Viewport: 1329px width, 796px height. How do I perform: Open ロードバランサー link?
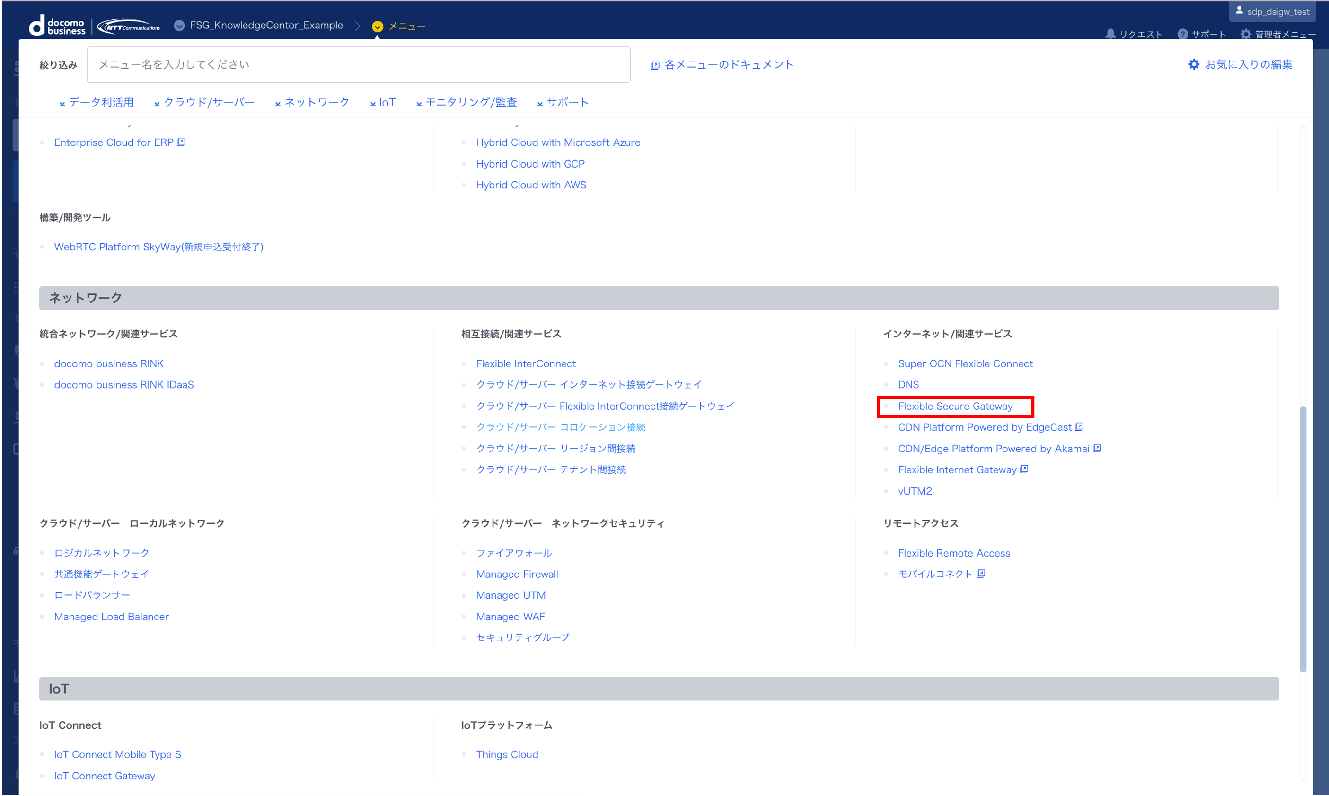pyautogui.click(x=92, y=595)
